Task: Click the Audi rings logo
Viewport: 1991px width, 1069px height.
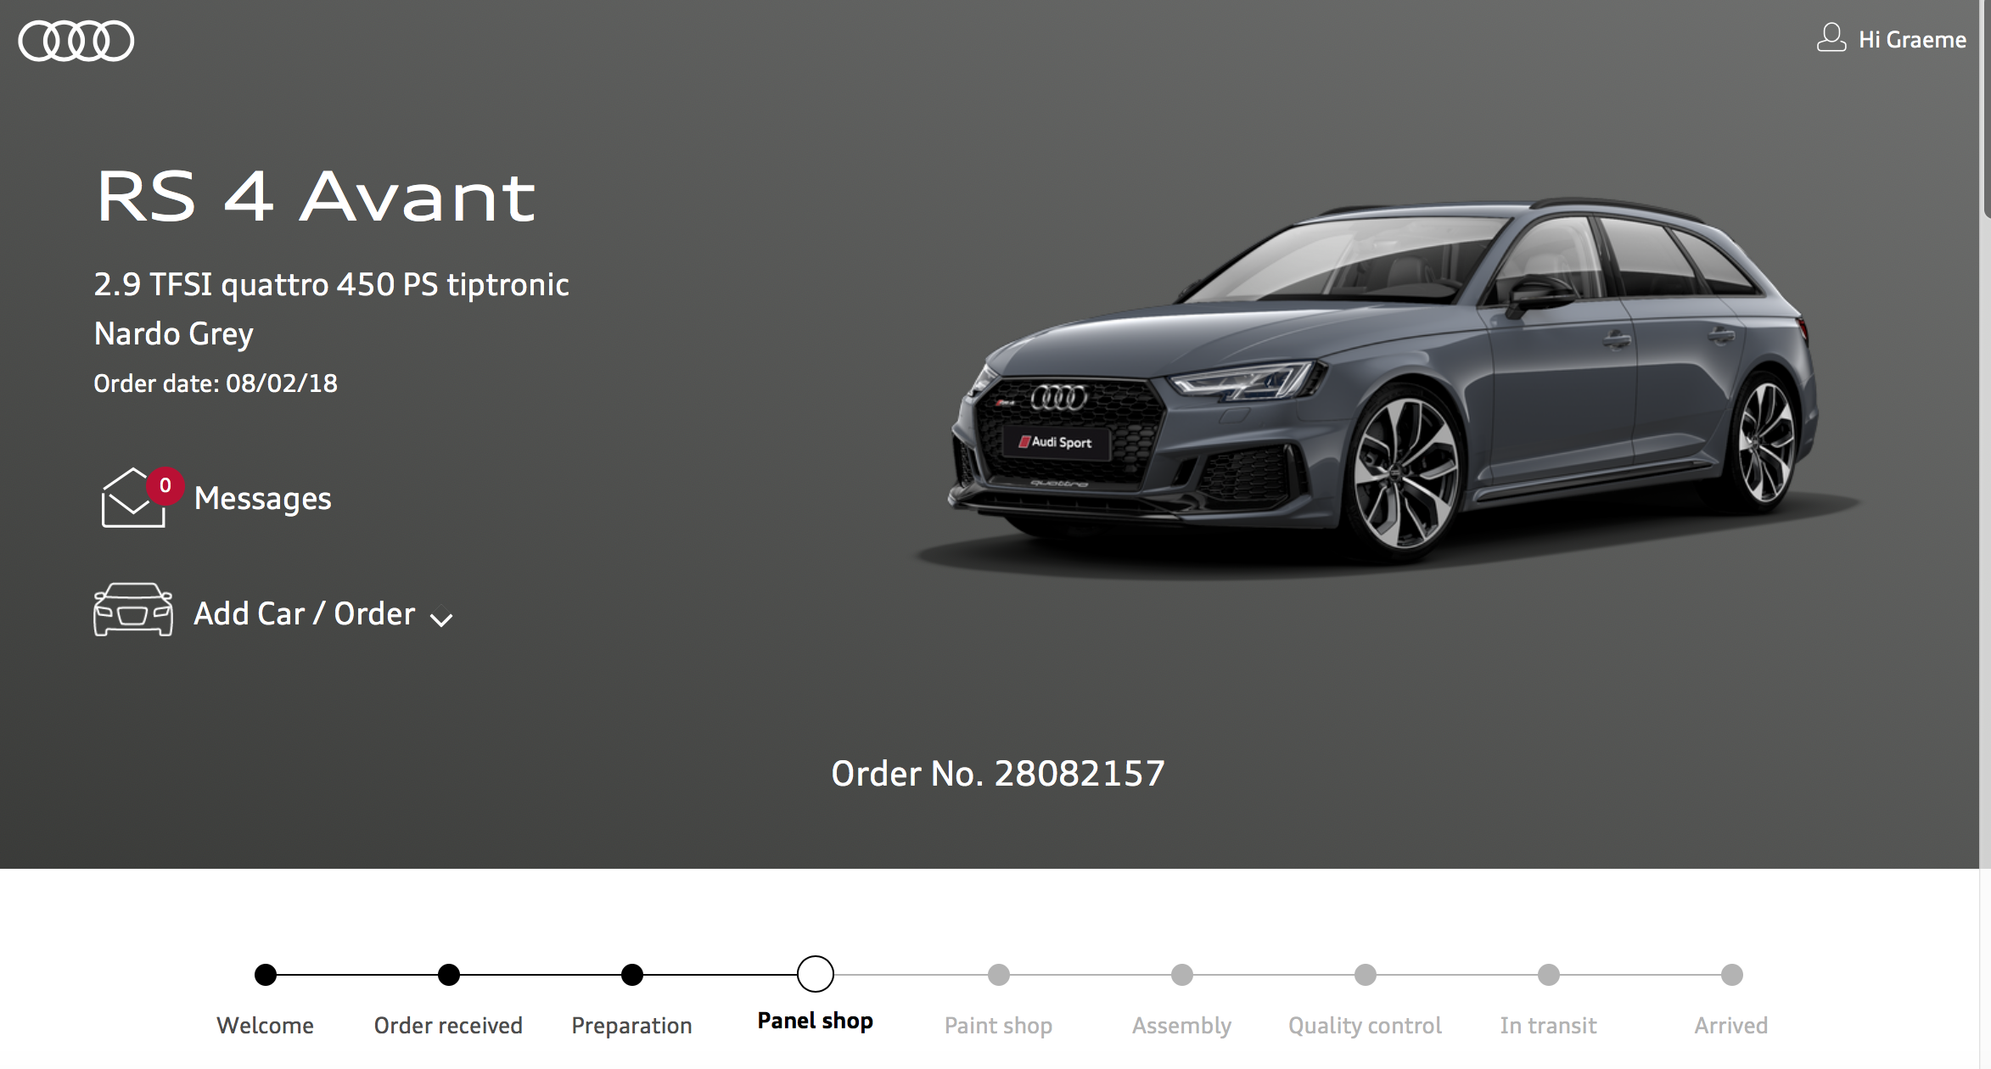Action: coord(76,41)
